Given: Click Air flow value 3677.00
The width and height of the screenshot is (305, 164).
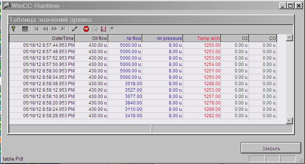Looking at the screenshot, I should (x=133, y=97).
